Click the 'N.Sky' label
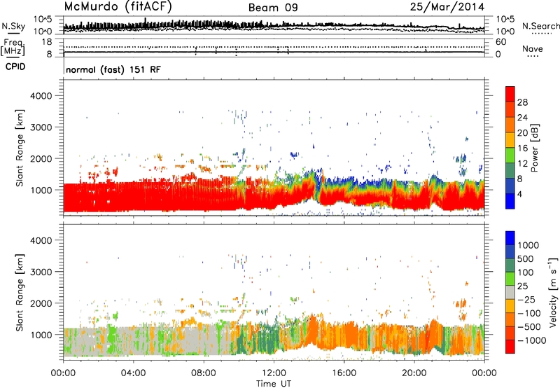Viewport: 560px width, 388px height. point(13,26)
